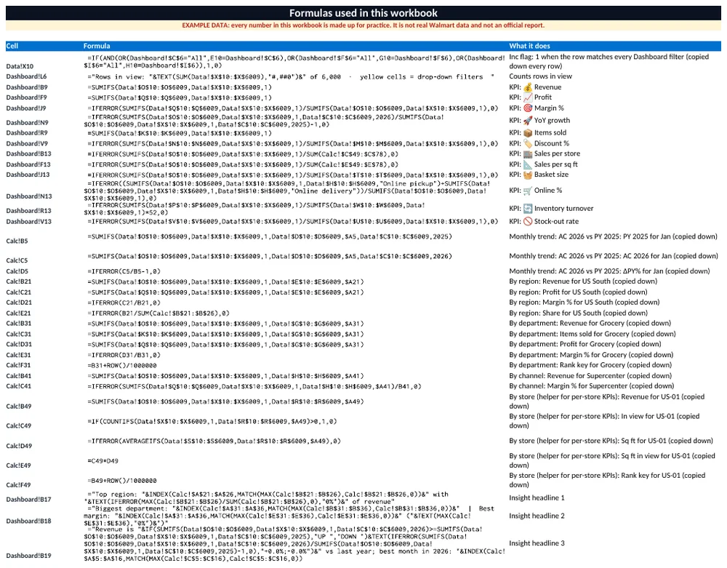Click the building icon beside Sales per store
727x568 pixels.
point(528,153)
